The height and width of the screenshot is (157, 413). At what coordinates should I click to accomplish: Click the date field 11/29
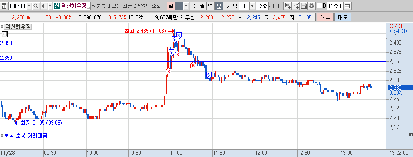coord(335,6)
